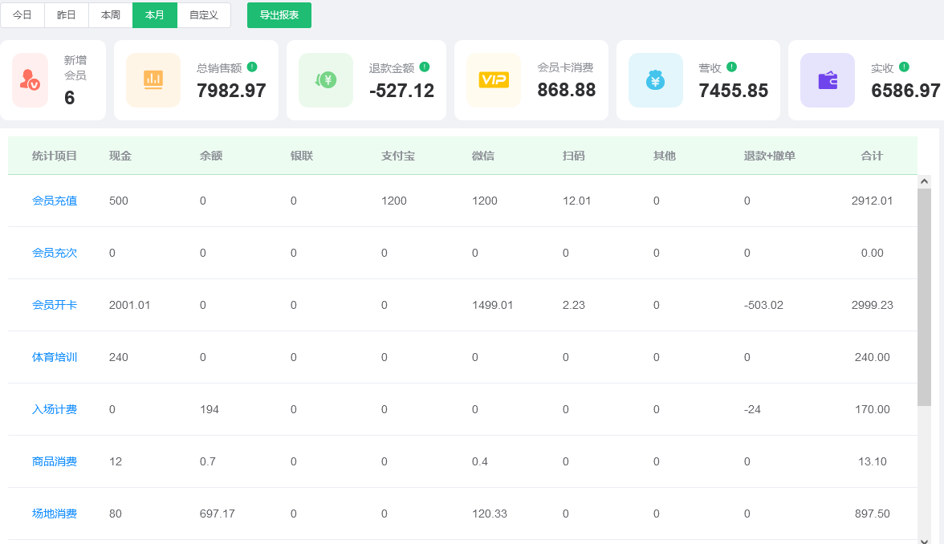The height and width of the screenshot is (544, 944).
Task: Click the table scrollbar down arrow
Action: point(924,540)
